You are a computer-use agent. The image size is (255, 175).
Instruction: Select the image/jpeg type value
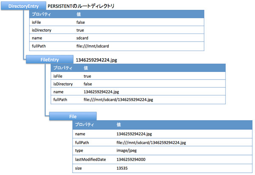pyautogui.click(x=127, y=151)
